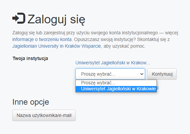Viewport: 190px width, 134px height.
Task: Choose the Proszę wybrać... list option
Action: (x=116, y=83)
